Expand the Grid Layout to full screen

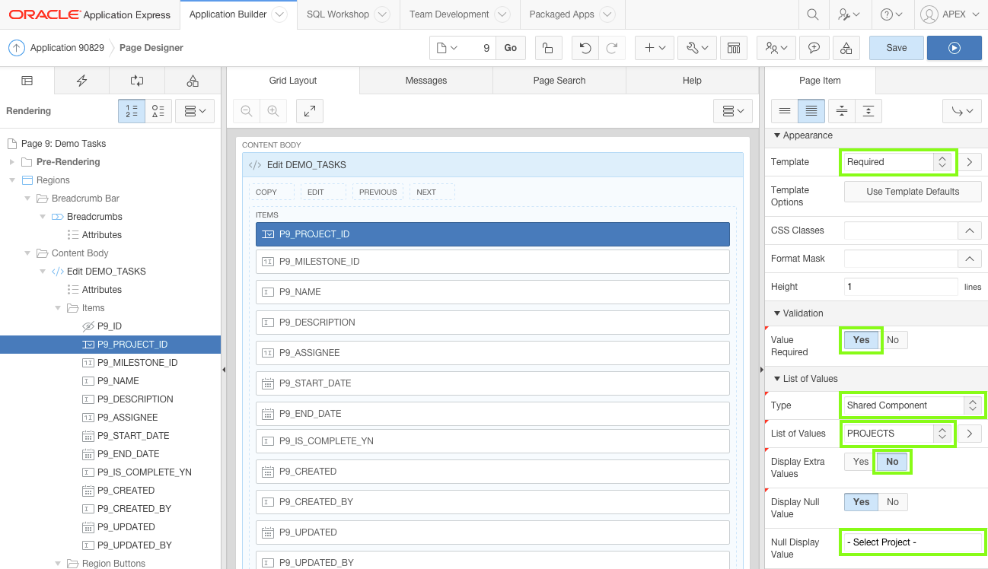point(310,111)
